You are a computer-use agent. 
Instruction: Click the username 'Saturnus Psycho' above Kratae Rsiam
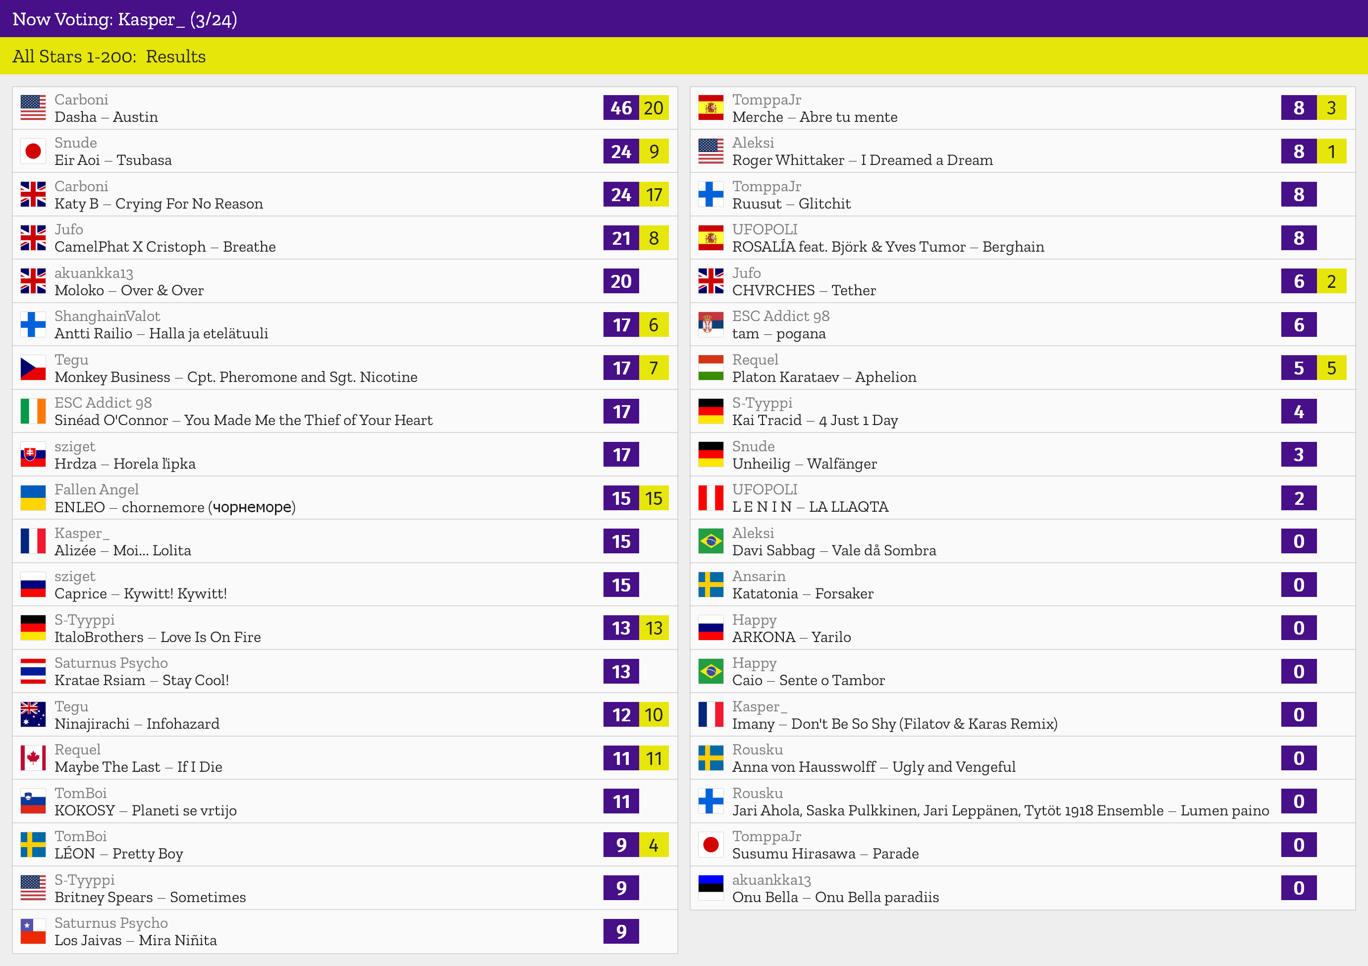tap(111, 663)
